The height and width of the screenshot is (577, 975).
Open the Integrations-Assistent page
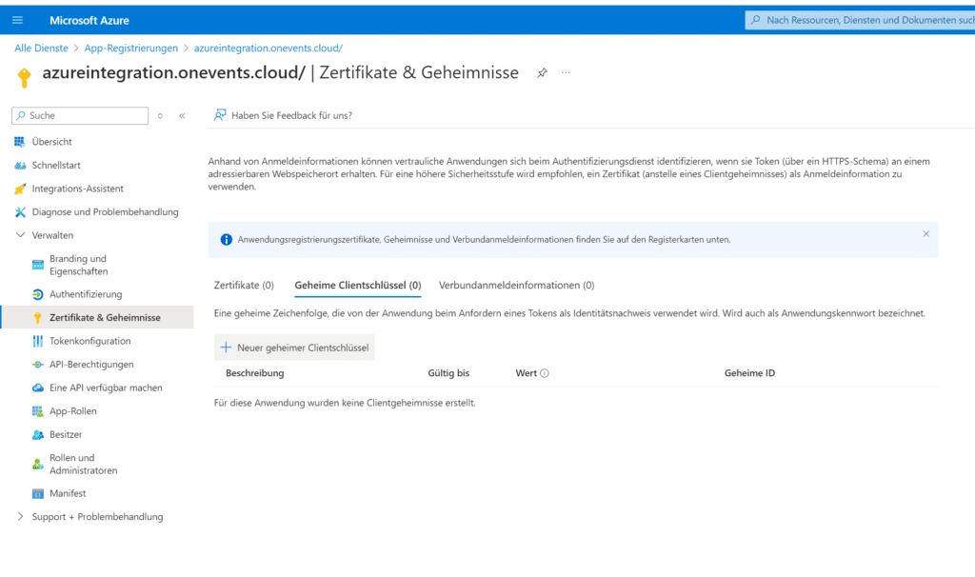(77, 189)
